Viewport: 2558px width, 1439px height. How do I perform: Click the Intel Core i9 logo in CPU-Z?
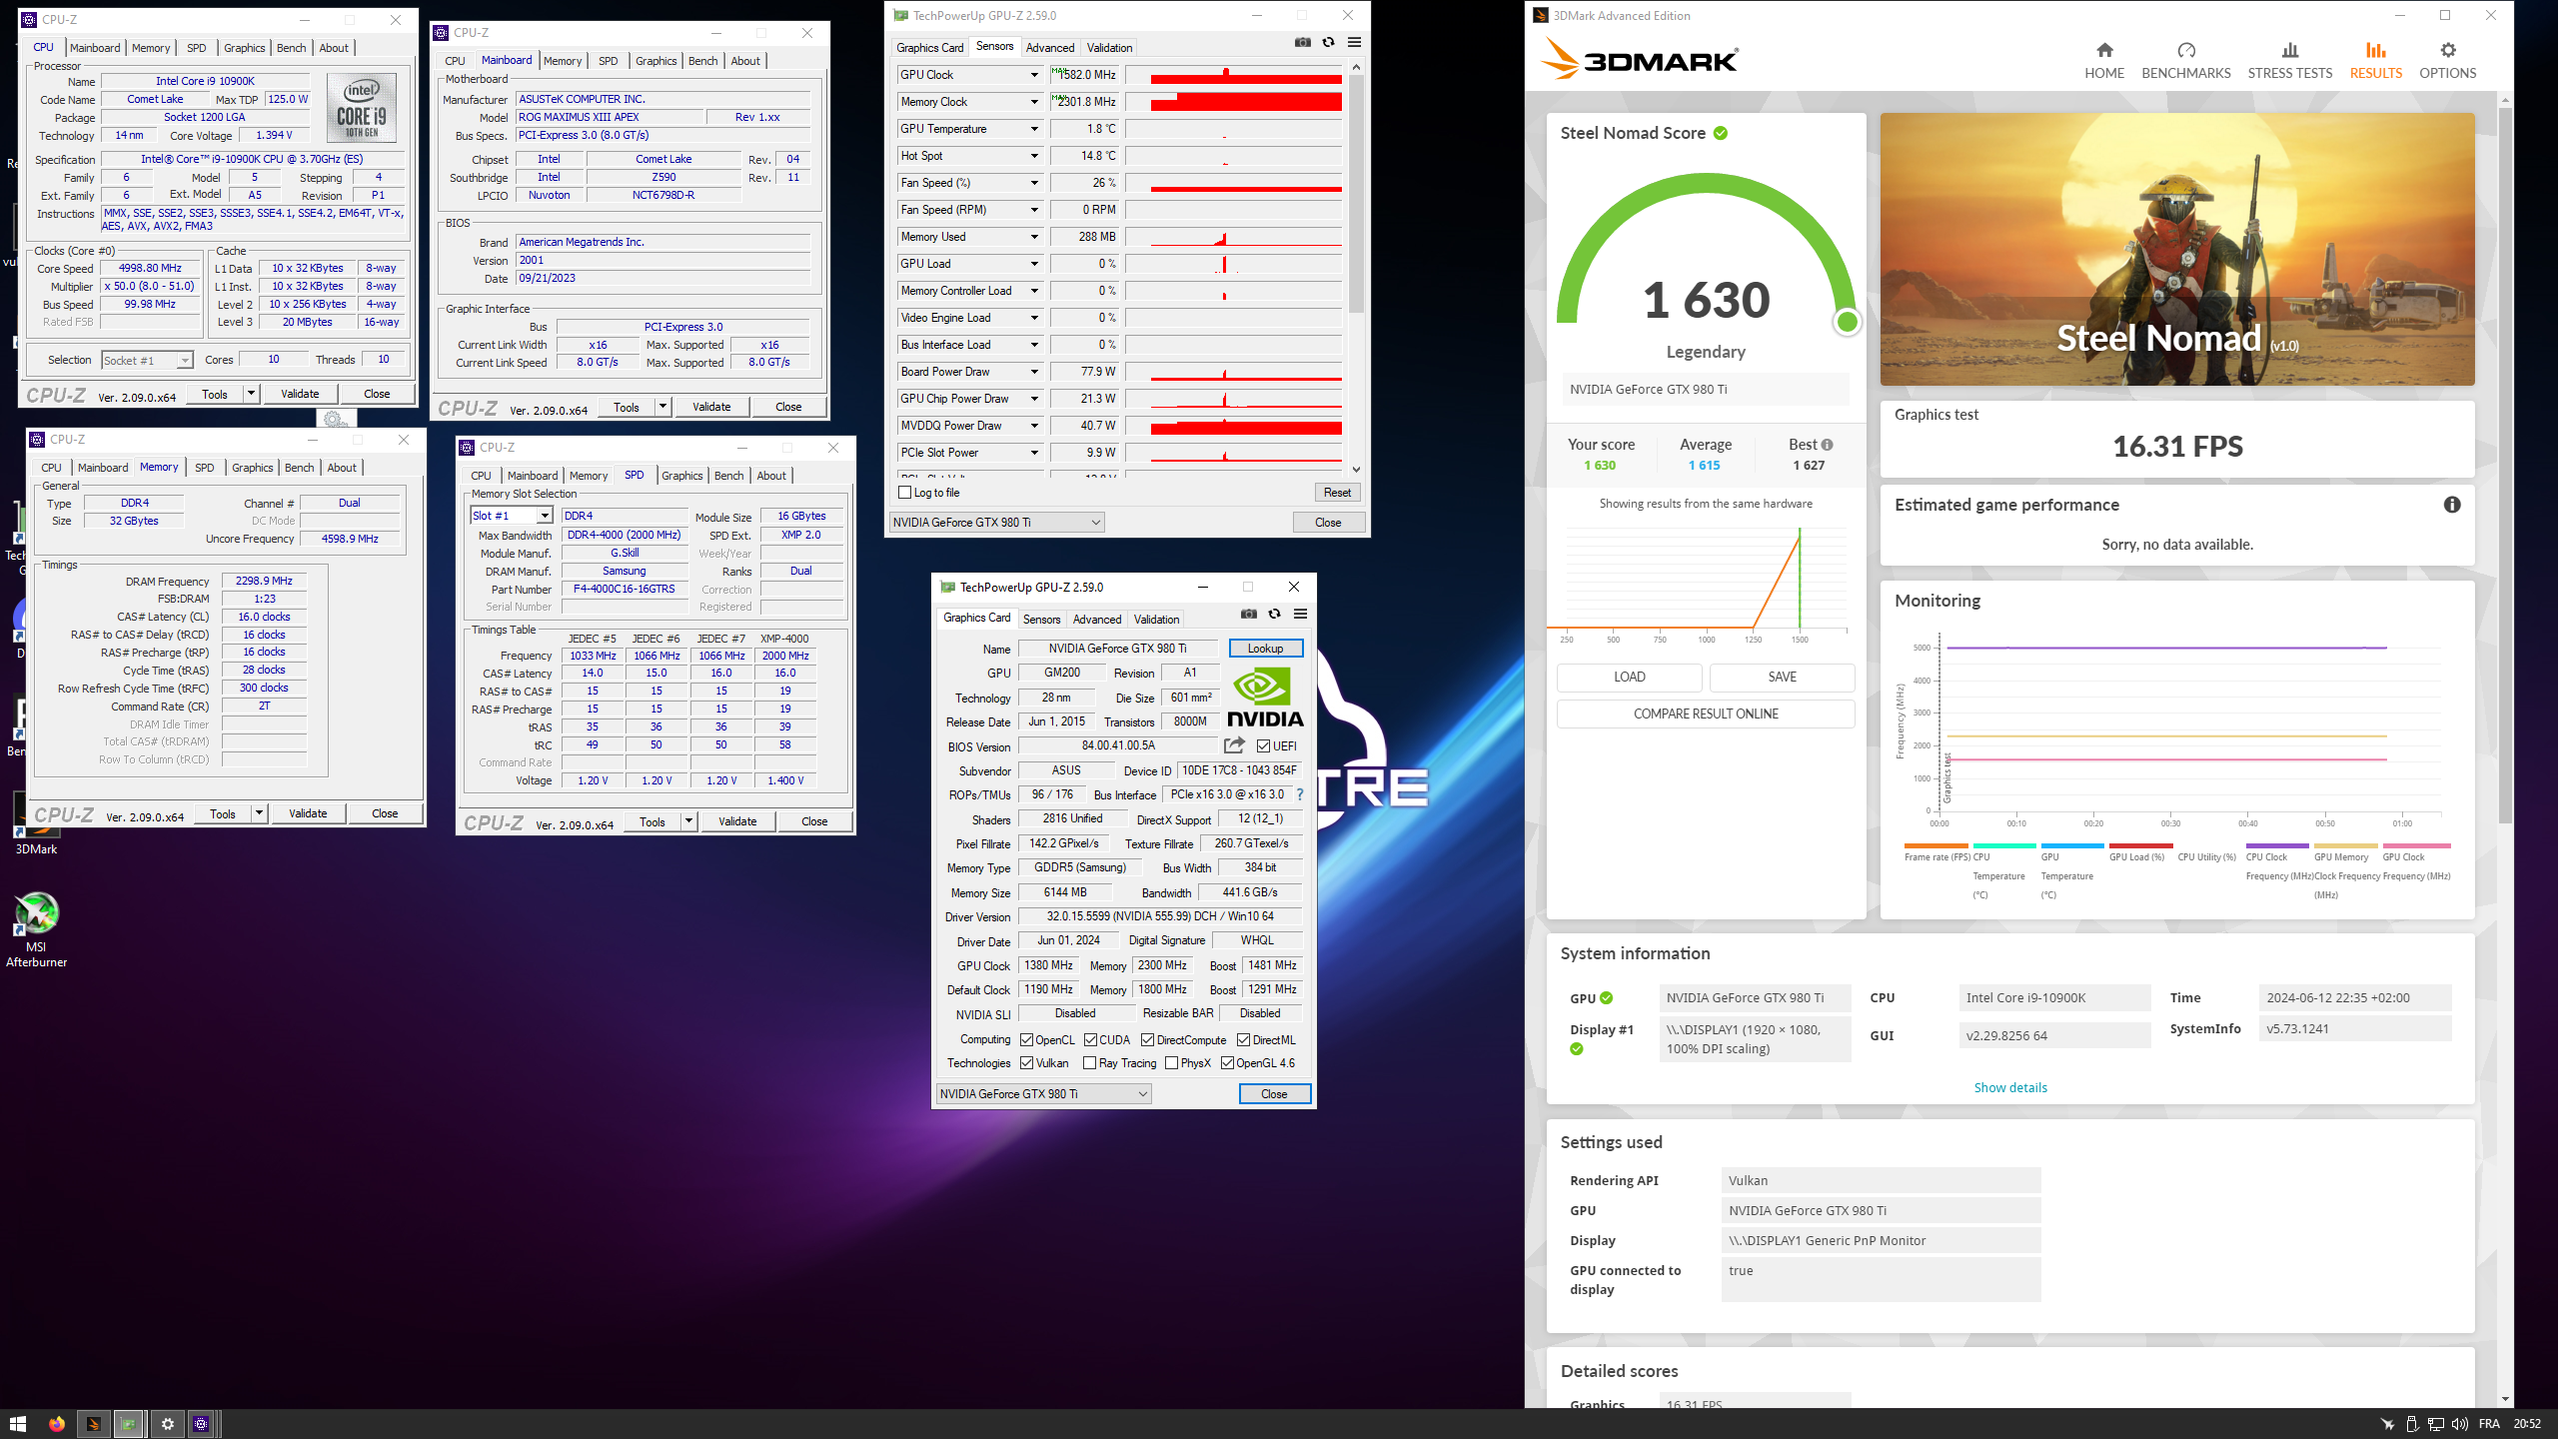(x=361, y=108)
